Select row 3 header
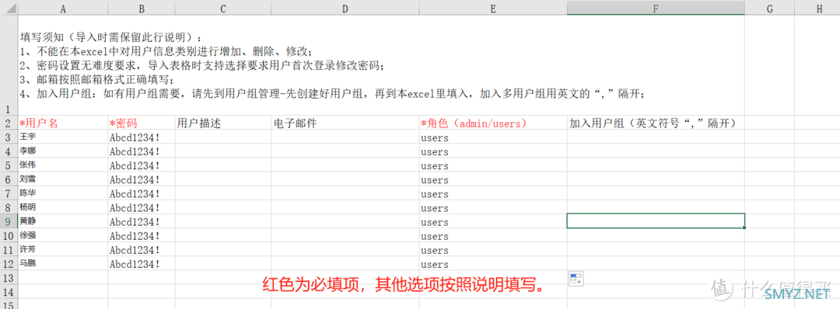The height and width of the screenshot is (309, 840). coord(9,137)
